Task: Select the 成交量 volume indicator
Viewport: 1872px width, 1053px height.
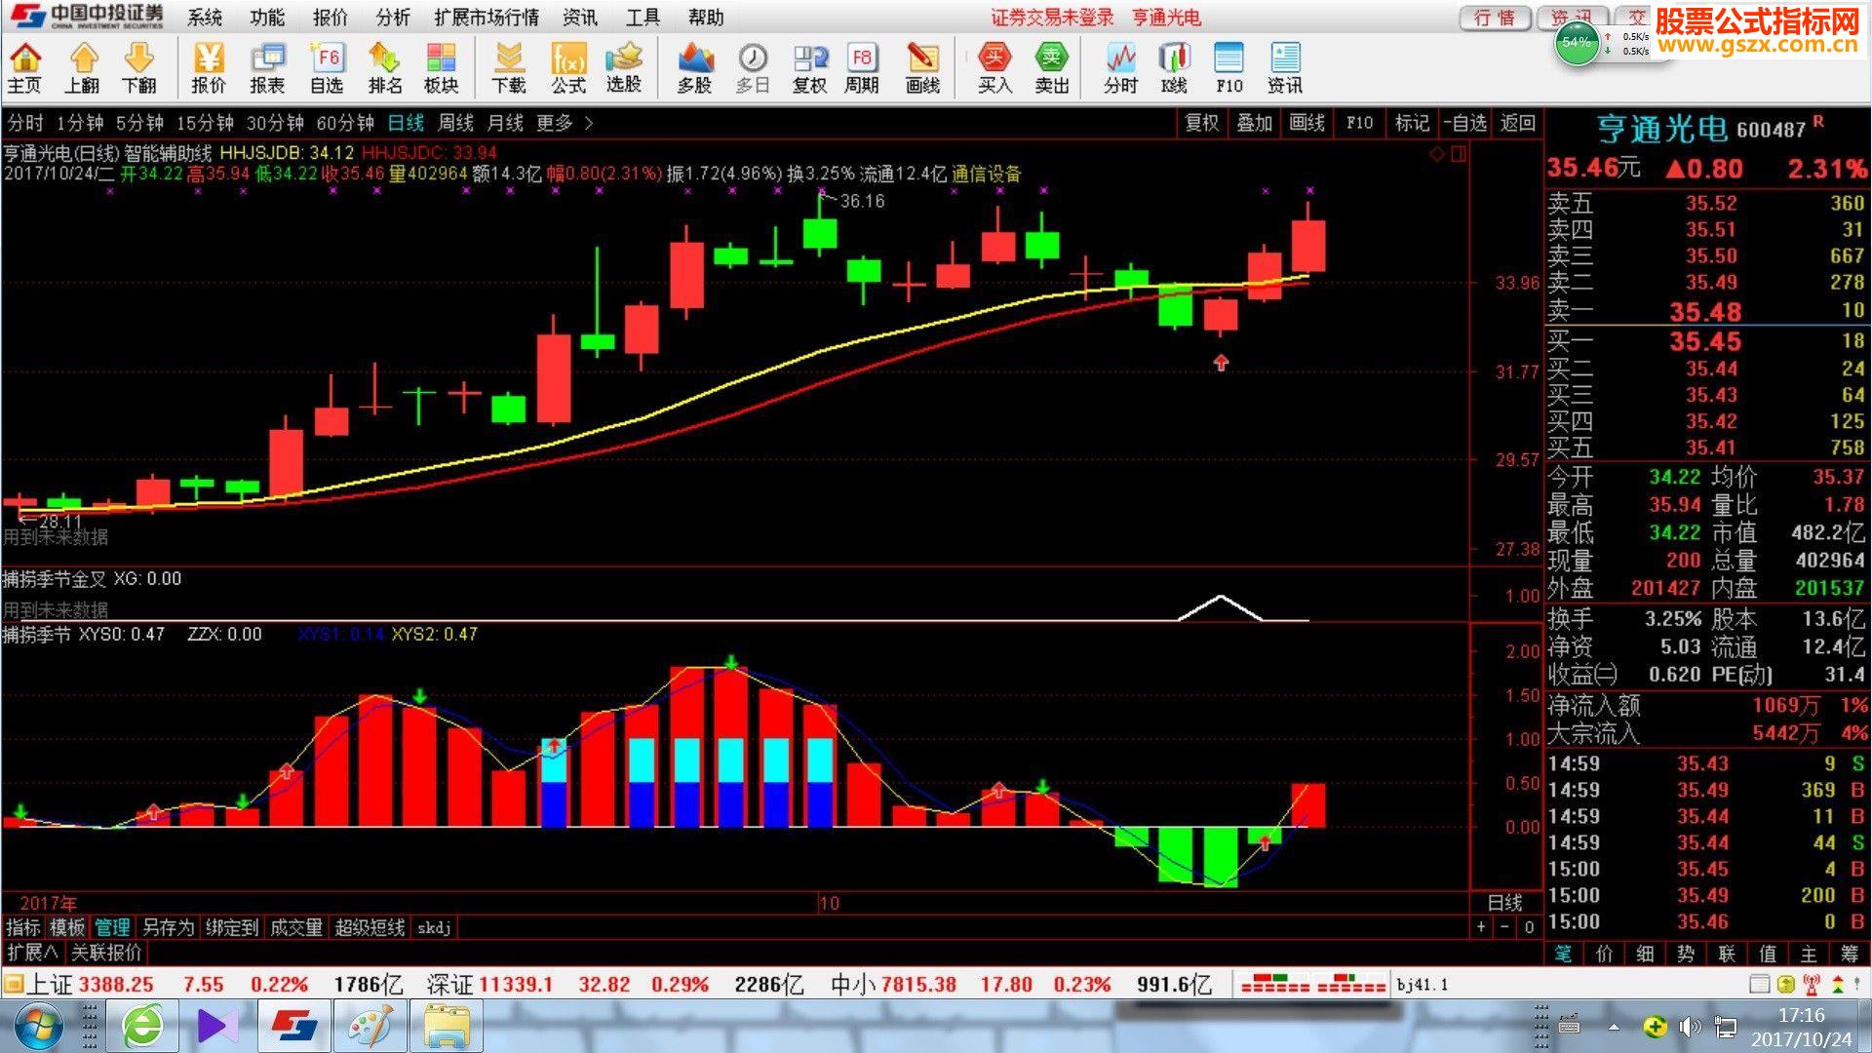Action: (296, 927)
